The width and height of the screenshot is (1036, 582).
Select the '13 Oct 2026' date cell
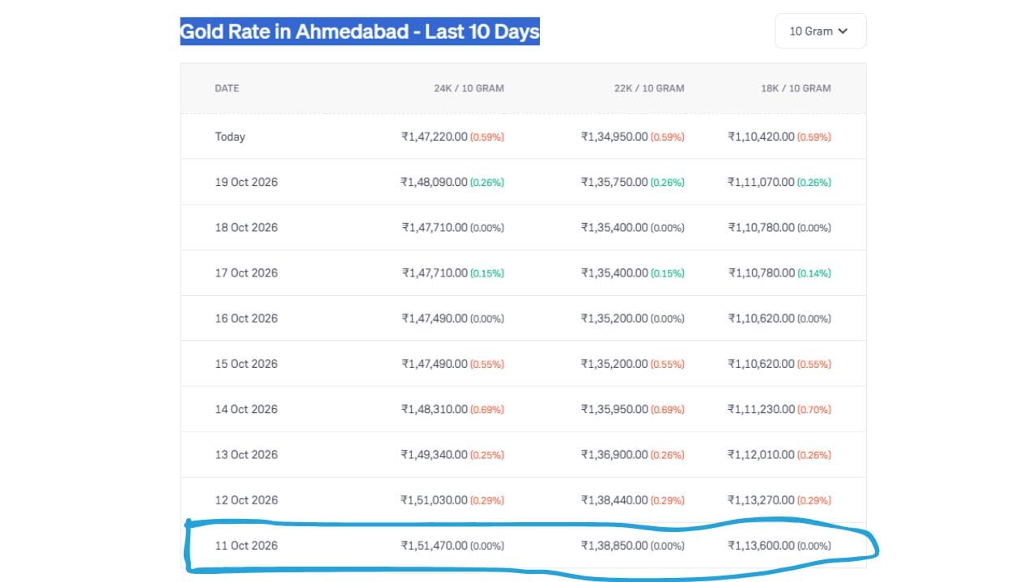[246, 454]
